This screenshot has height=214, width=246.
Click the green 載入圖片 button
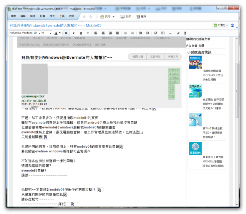174,82
